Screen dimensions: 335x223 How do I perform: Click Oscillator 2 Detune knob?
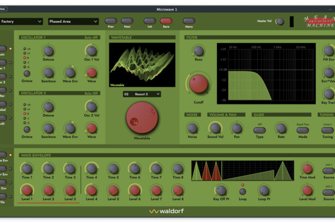[48, 107]
